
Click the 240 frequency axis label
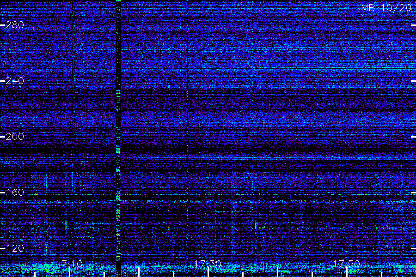pyautogui.click(x=15, y=81)
